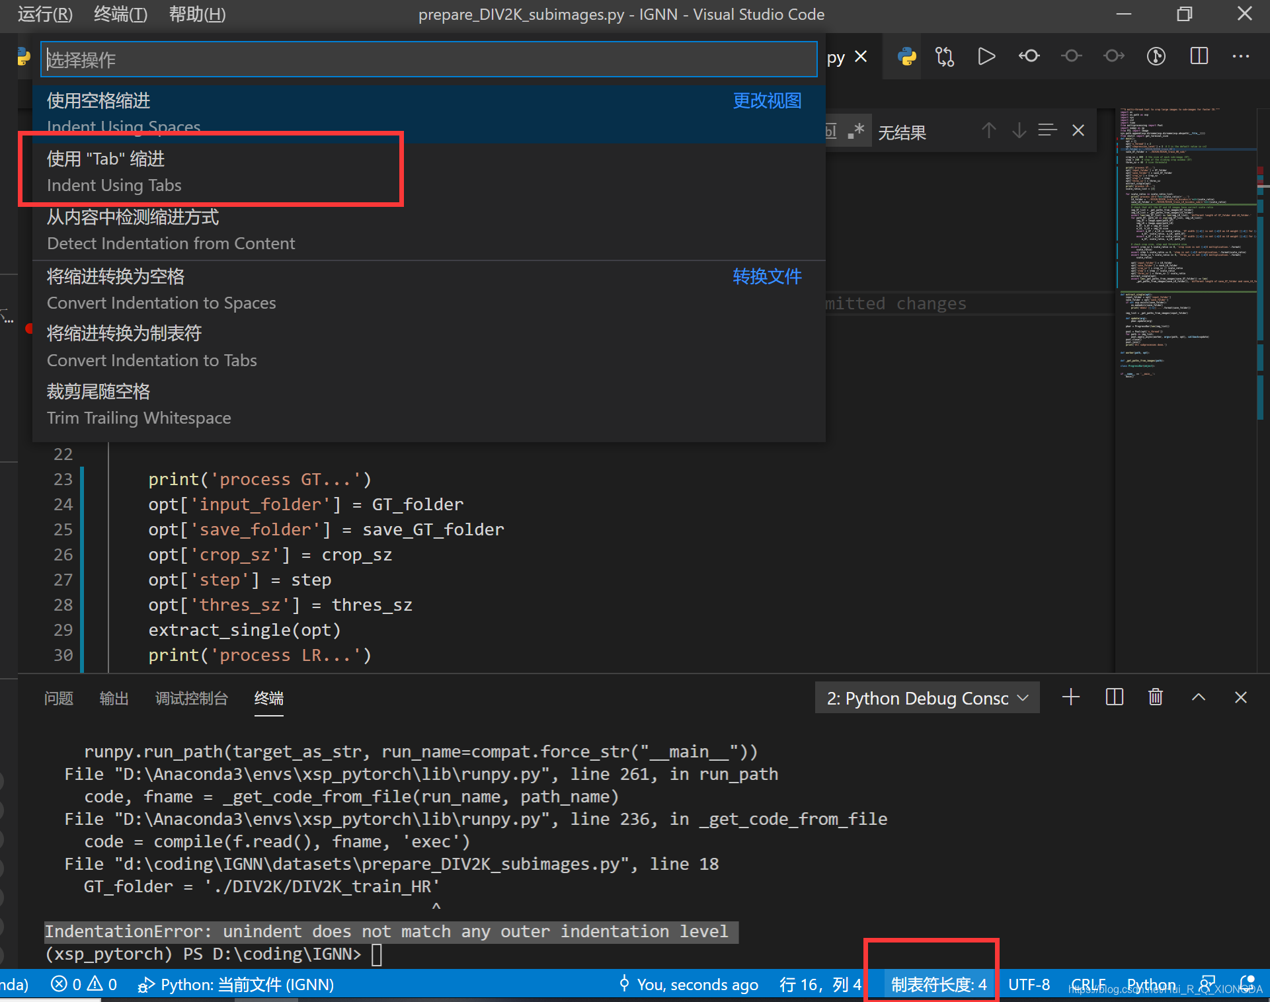The height and width of the screenshot is (1002, 1270).
Task: Click line number 27 in gutter
Action: [x=63, y=579]
